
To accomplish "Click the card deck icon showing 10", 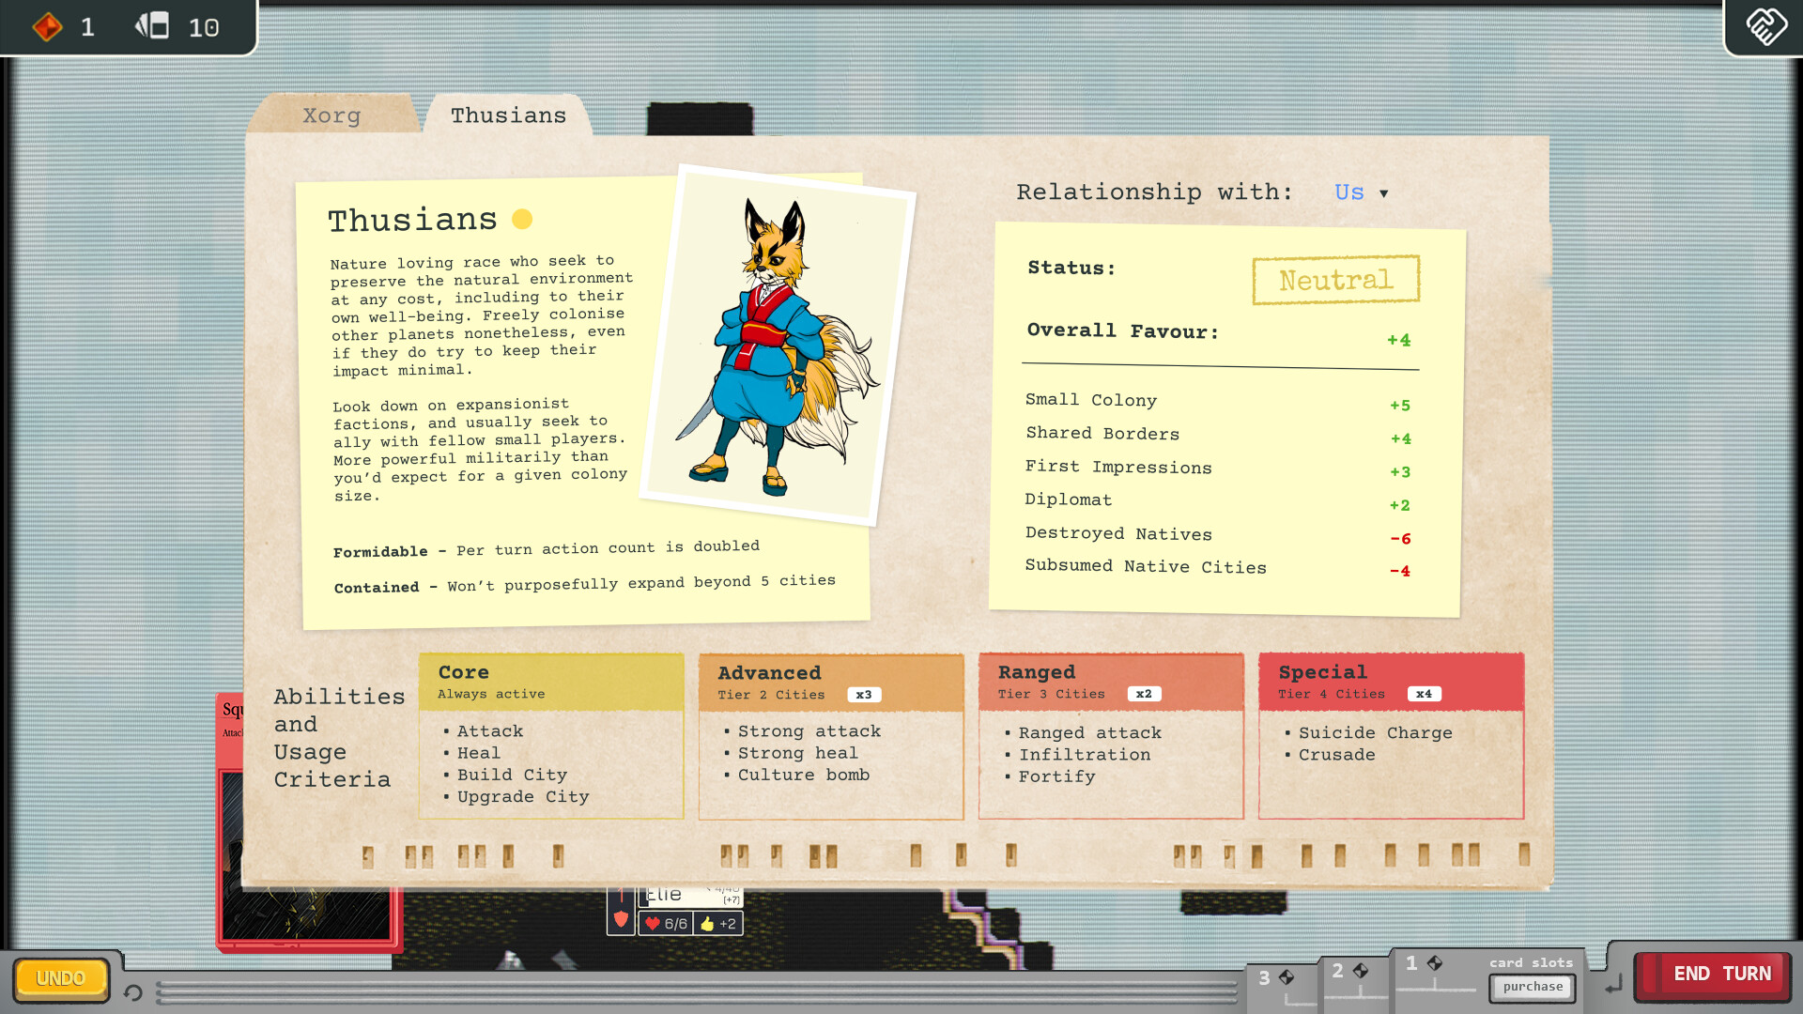I will (x=153, y=27).
